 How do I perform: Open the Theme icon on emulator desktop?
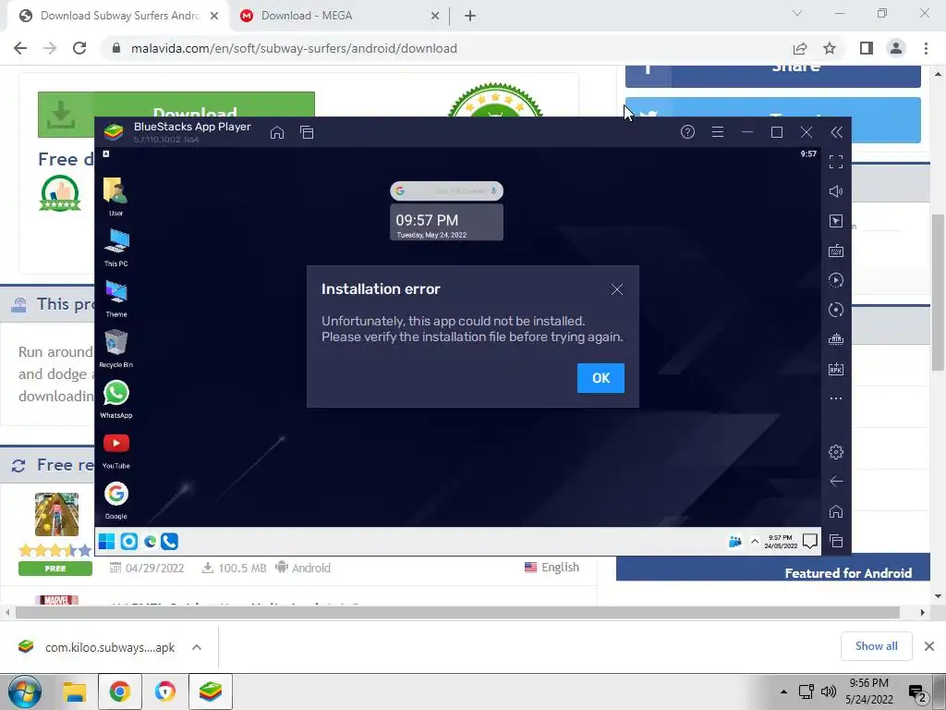(115, 299)
